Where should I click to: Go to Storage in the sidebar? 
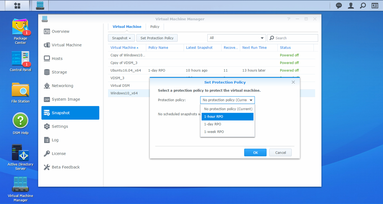tap(59, 72)
